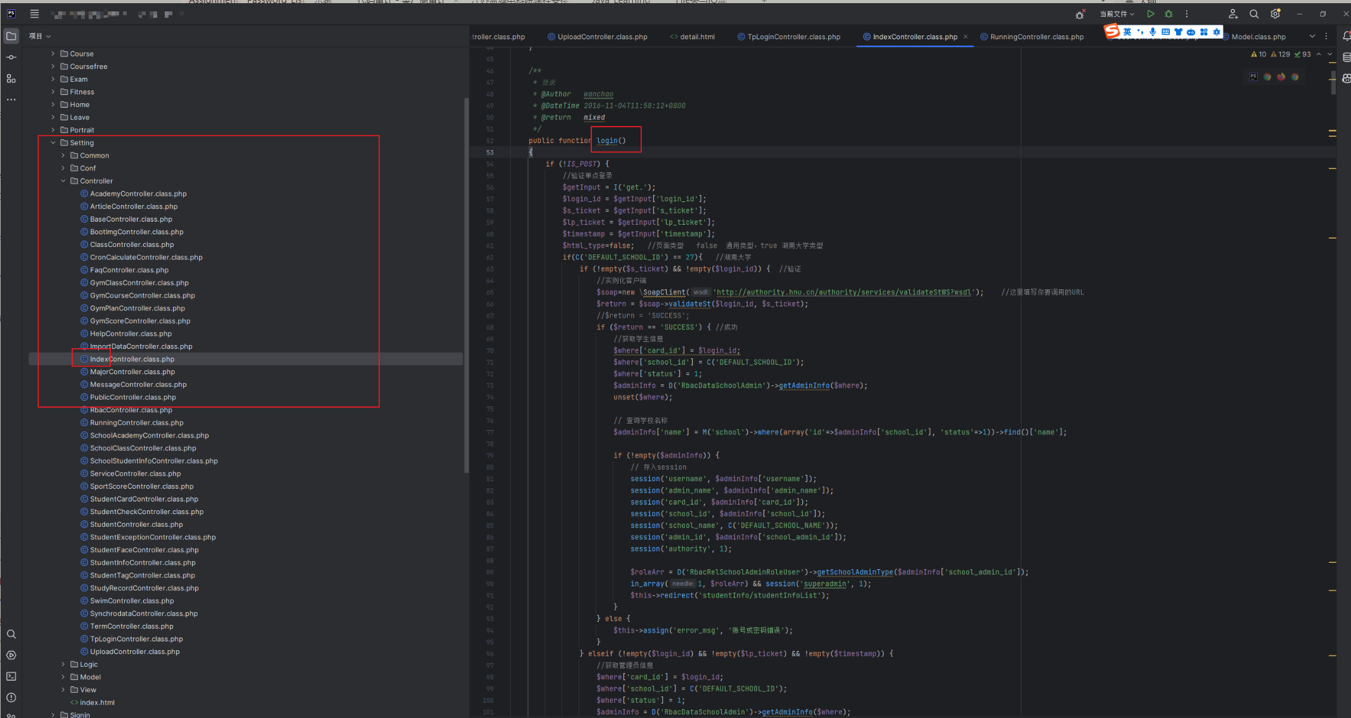
Task: Collapse the Controller folder
Action: coord(63,180)
